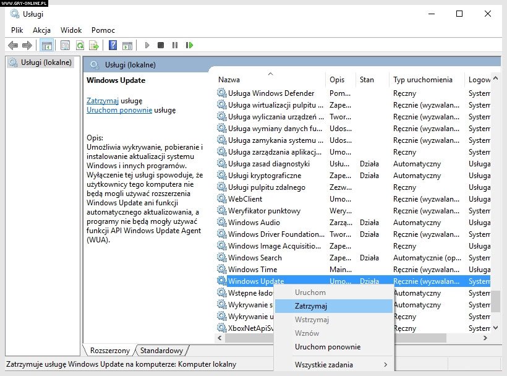The image size is (507, 376).
Task: Click the gear icon of Windows Audio row
Action: [x=221, y=223]
